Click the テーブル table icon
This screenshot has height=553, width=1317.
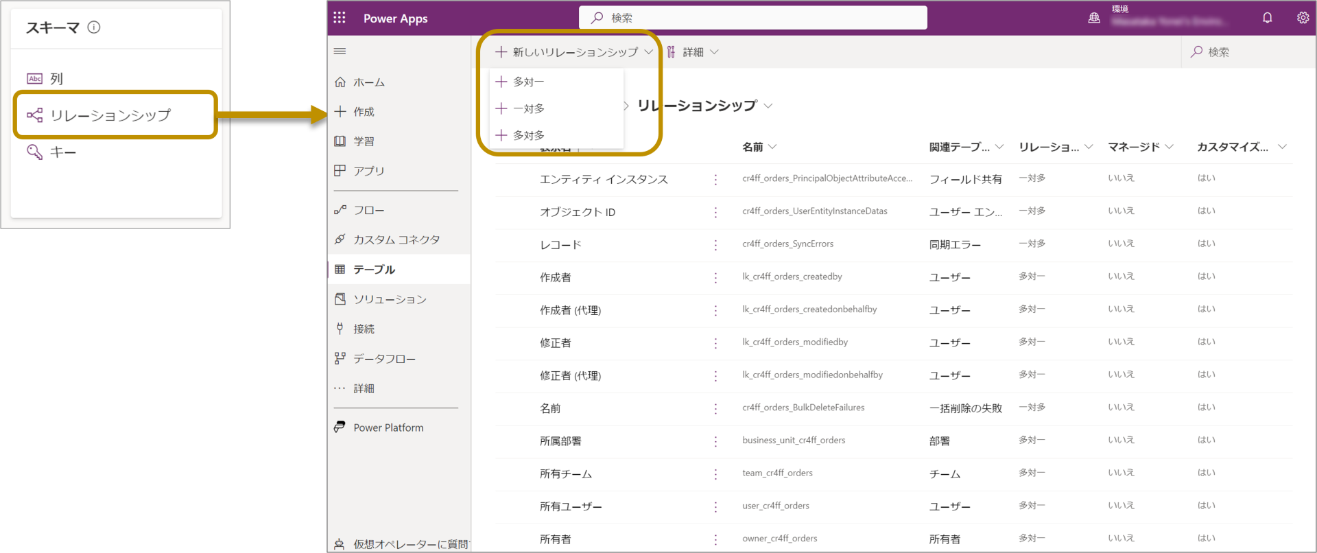340,270
